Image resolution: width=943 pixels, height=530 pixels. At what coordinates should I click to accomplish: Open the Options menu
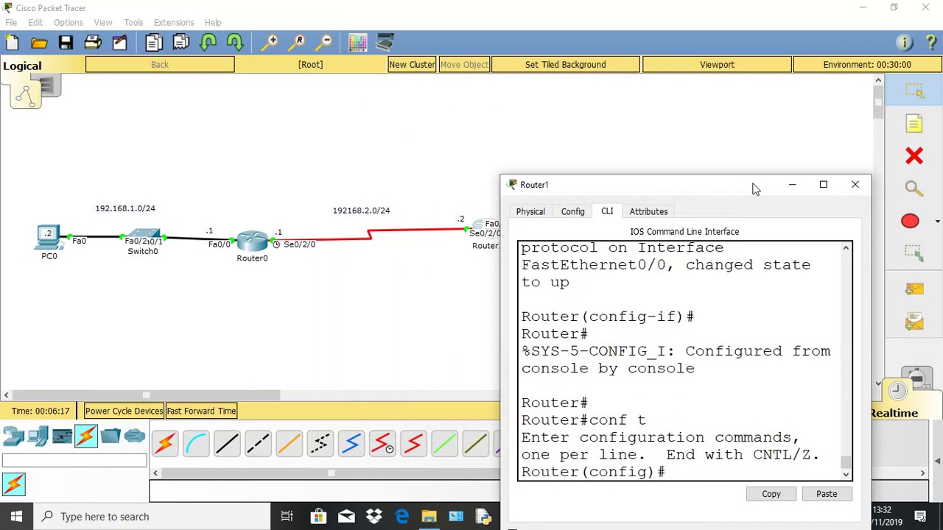(69, 23)
